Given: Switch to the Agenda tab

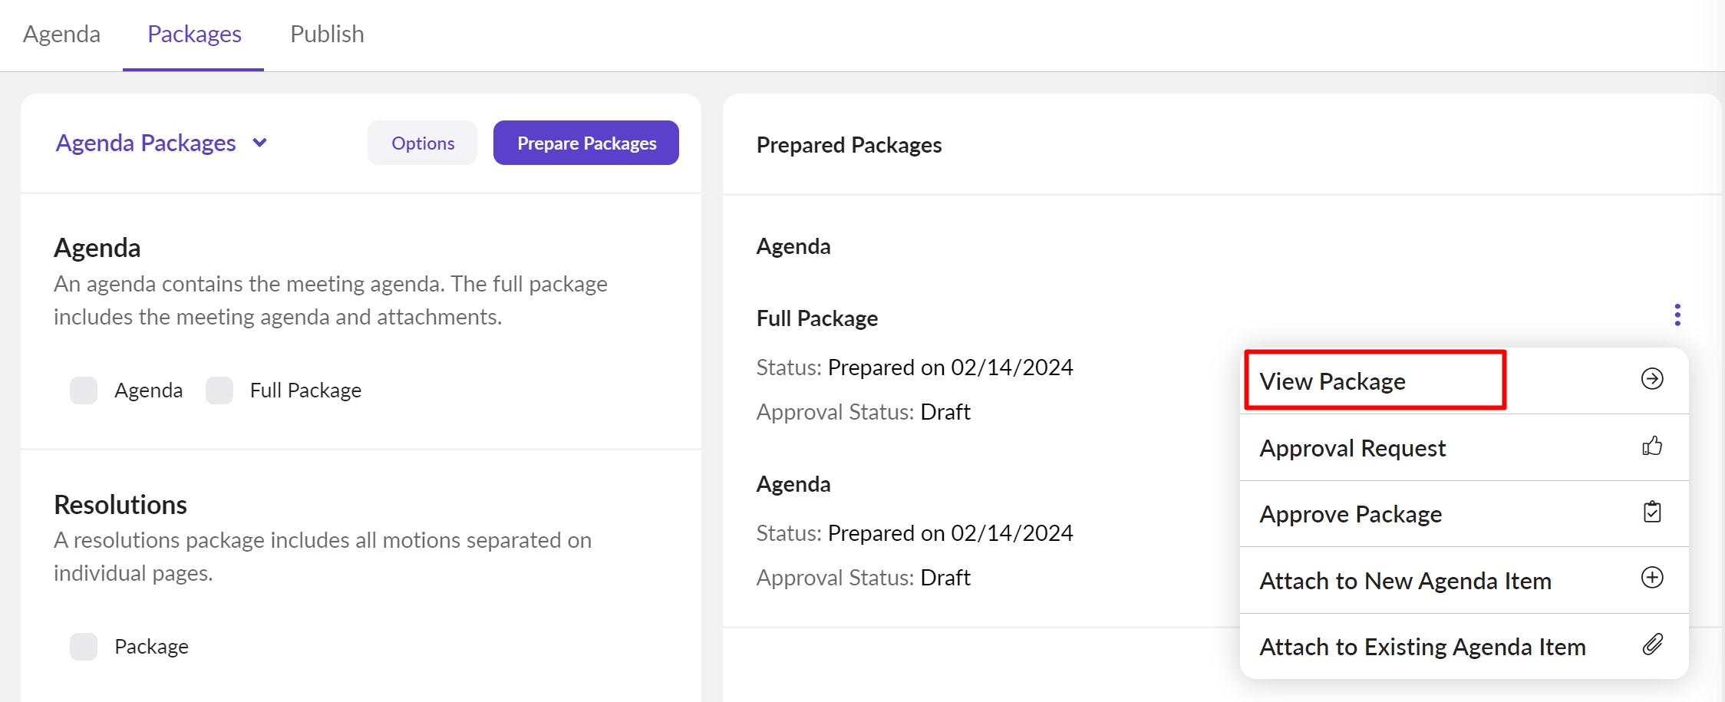Looking at the screenshot, I should (61, 35).
